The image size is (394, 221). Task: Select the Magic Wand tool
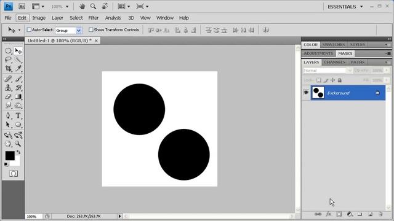pyautogui.click(x=18, y=60)
